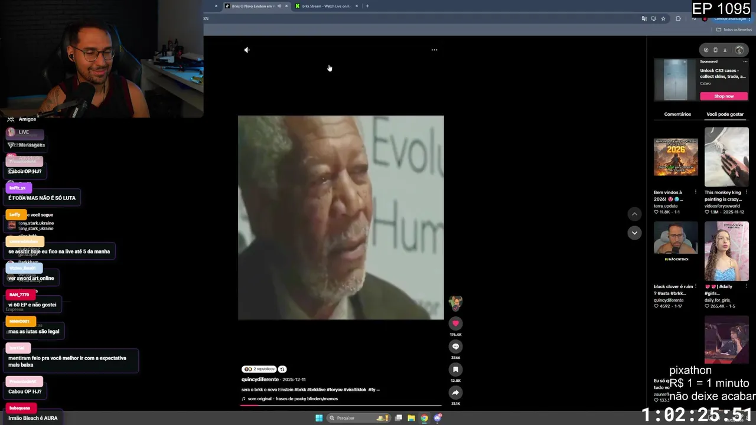Viewport: 756px width, 425px height.
Task: Open the 'Unlock CS2 cases' ad thumbnail
Action: 676,80
